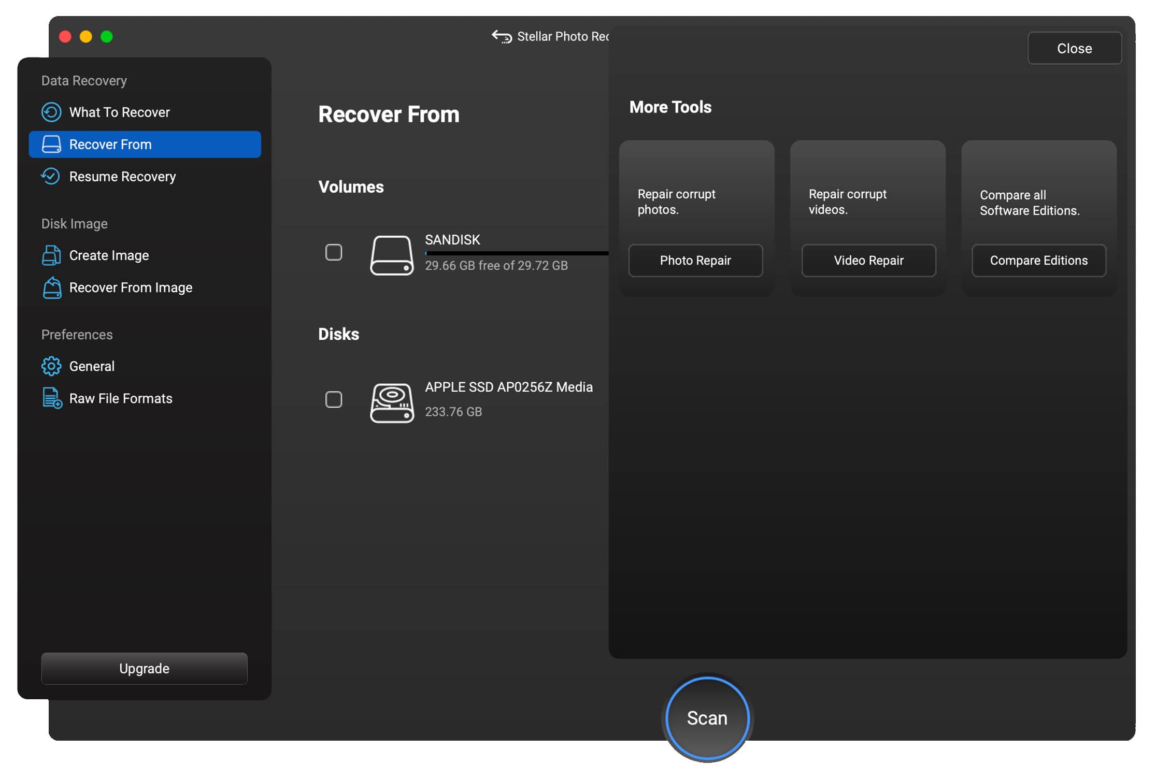Click the What To Recover circular arrow icon
Screen dimensions: 1171x779
pos(51,112)
